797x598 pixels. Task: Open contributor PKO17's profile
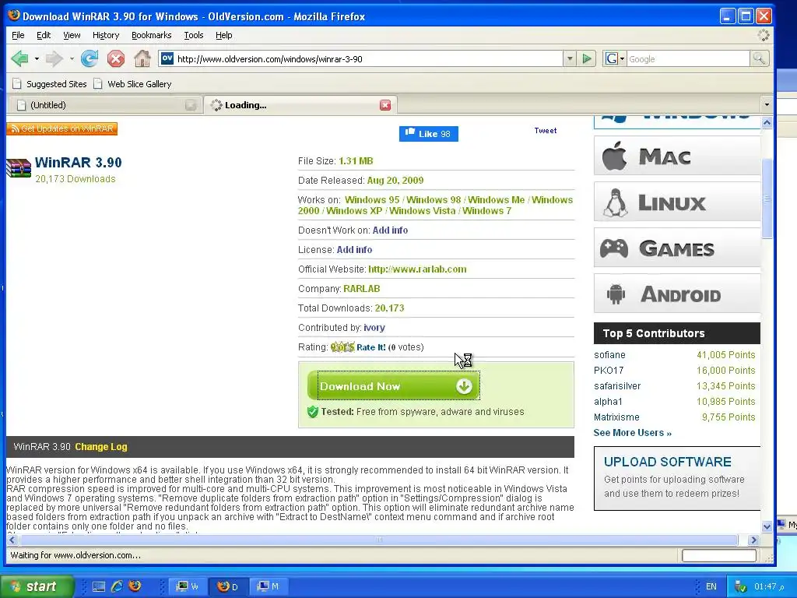609,371
